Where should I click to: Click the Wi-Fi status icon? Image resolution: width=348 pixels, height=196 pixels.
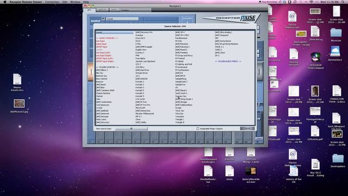pyautogui.click(x=311, y=2)
